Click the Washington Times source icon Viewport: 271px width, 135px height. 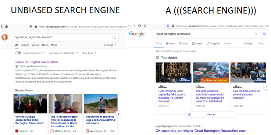click(x=87, y=131)
